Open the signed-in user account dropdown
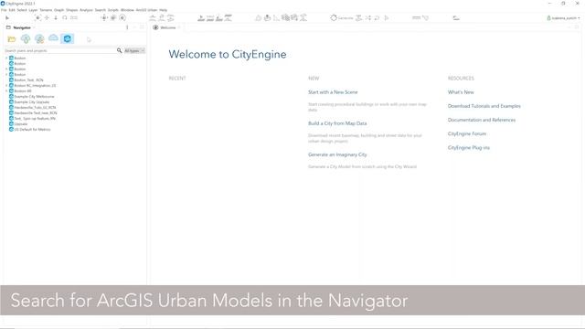This screenshot has height=329, width=585. 563,18
